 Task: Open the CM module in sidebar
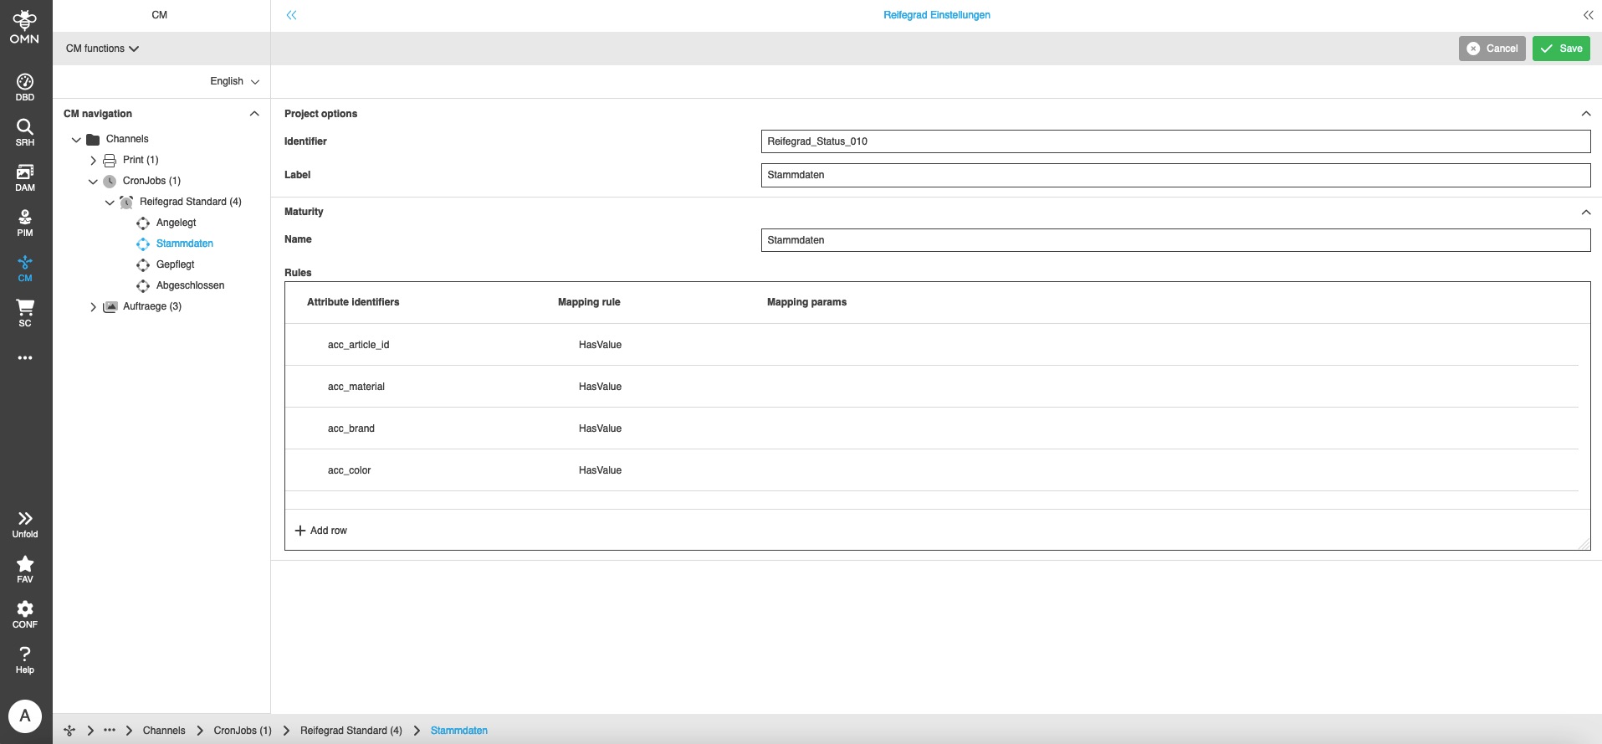[25, 268]
